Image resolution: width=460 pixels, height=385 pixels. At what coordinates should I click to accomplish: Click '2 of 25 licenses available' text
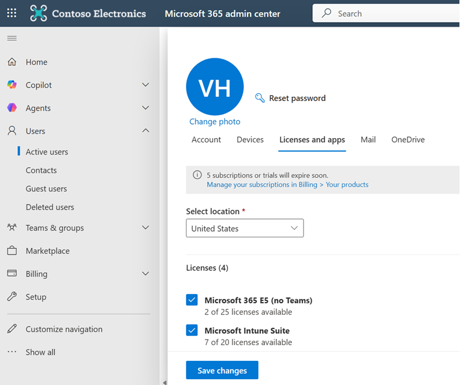[x=248, y=312]
